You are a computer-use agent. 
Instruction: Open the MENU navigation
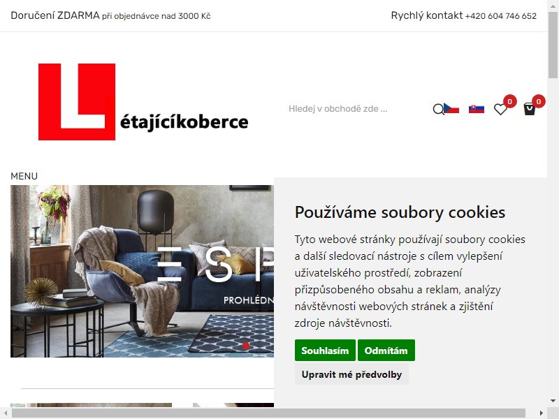(x=24, y=176)
